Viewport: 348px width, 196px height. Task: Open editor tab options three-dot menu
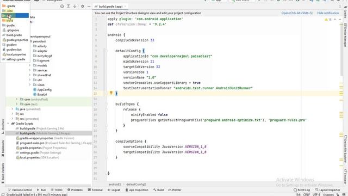click(340, 7)
